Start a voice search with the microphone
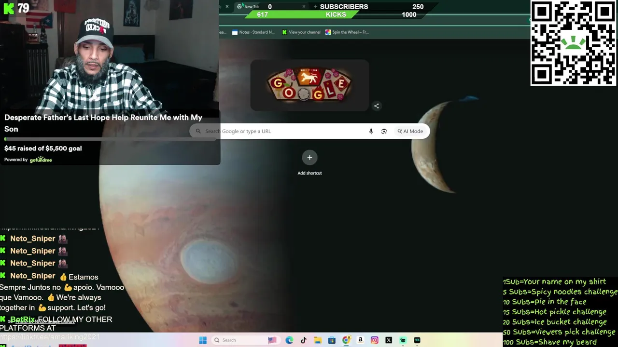 coord(371,131)
